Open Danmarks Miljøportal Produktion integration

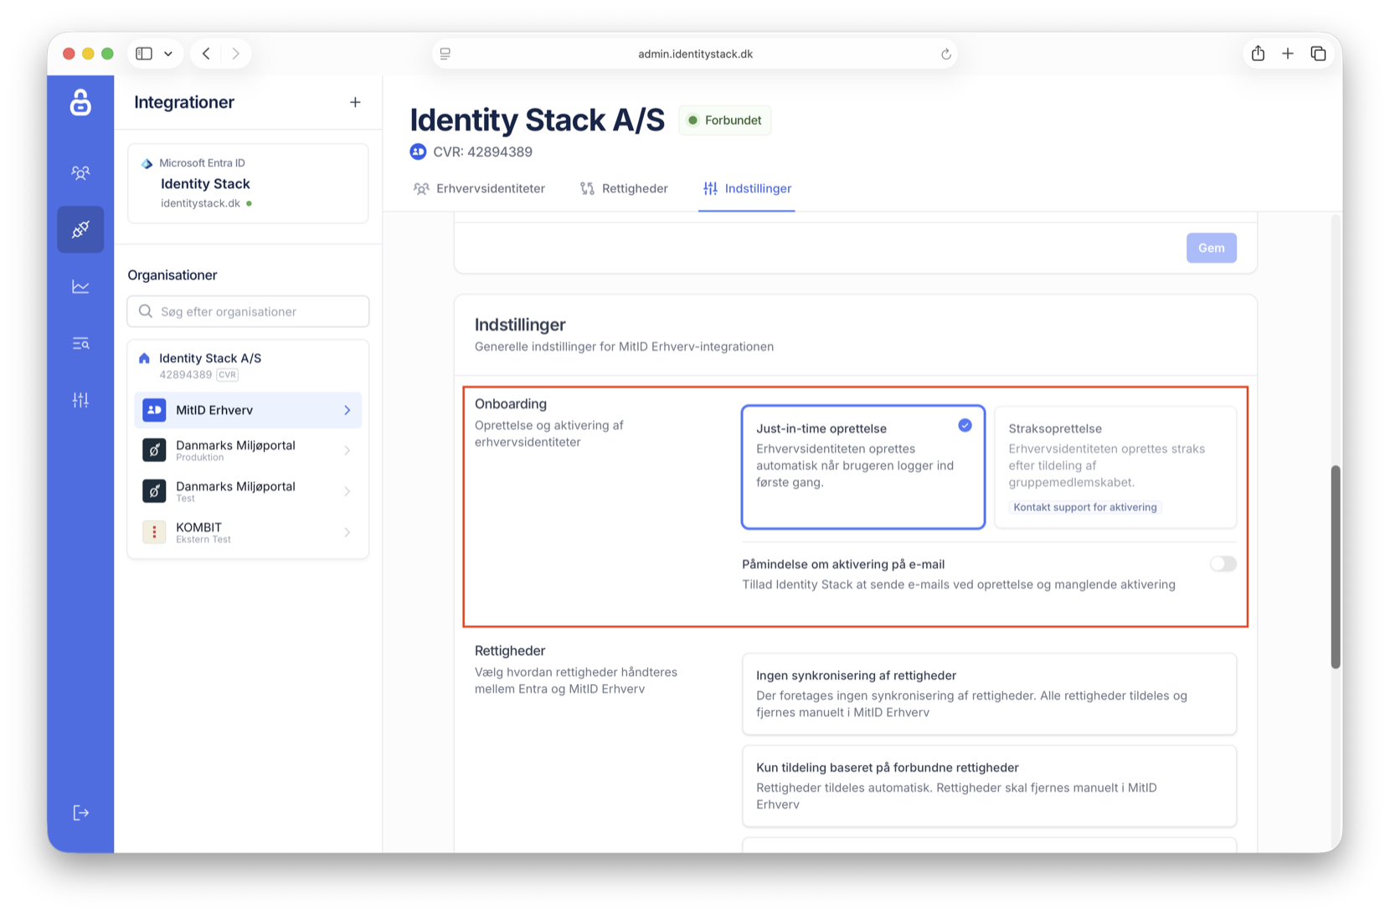(x=248, y=450)
